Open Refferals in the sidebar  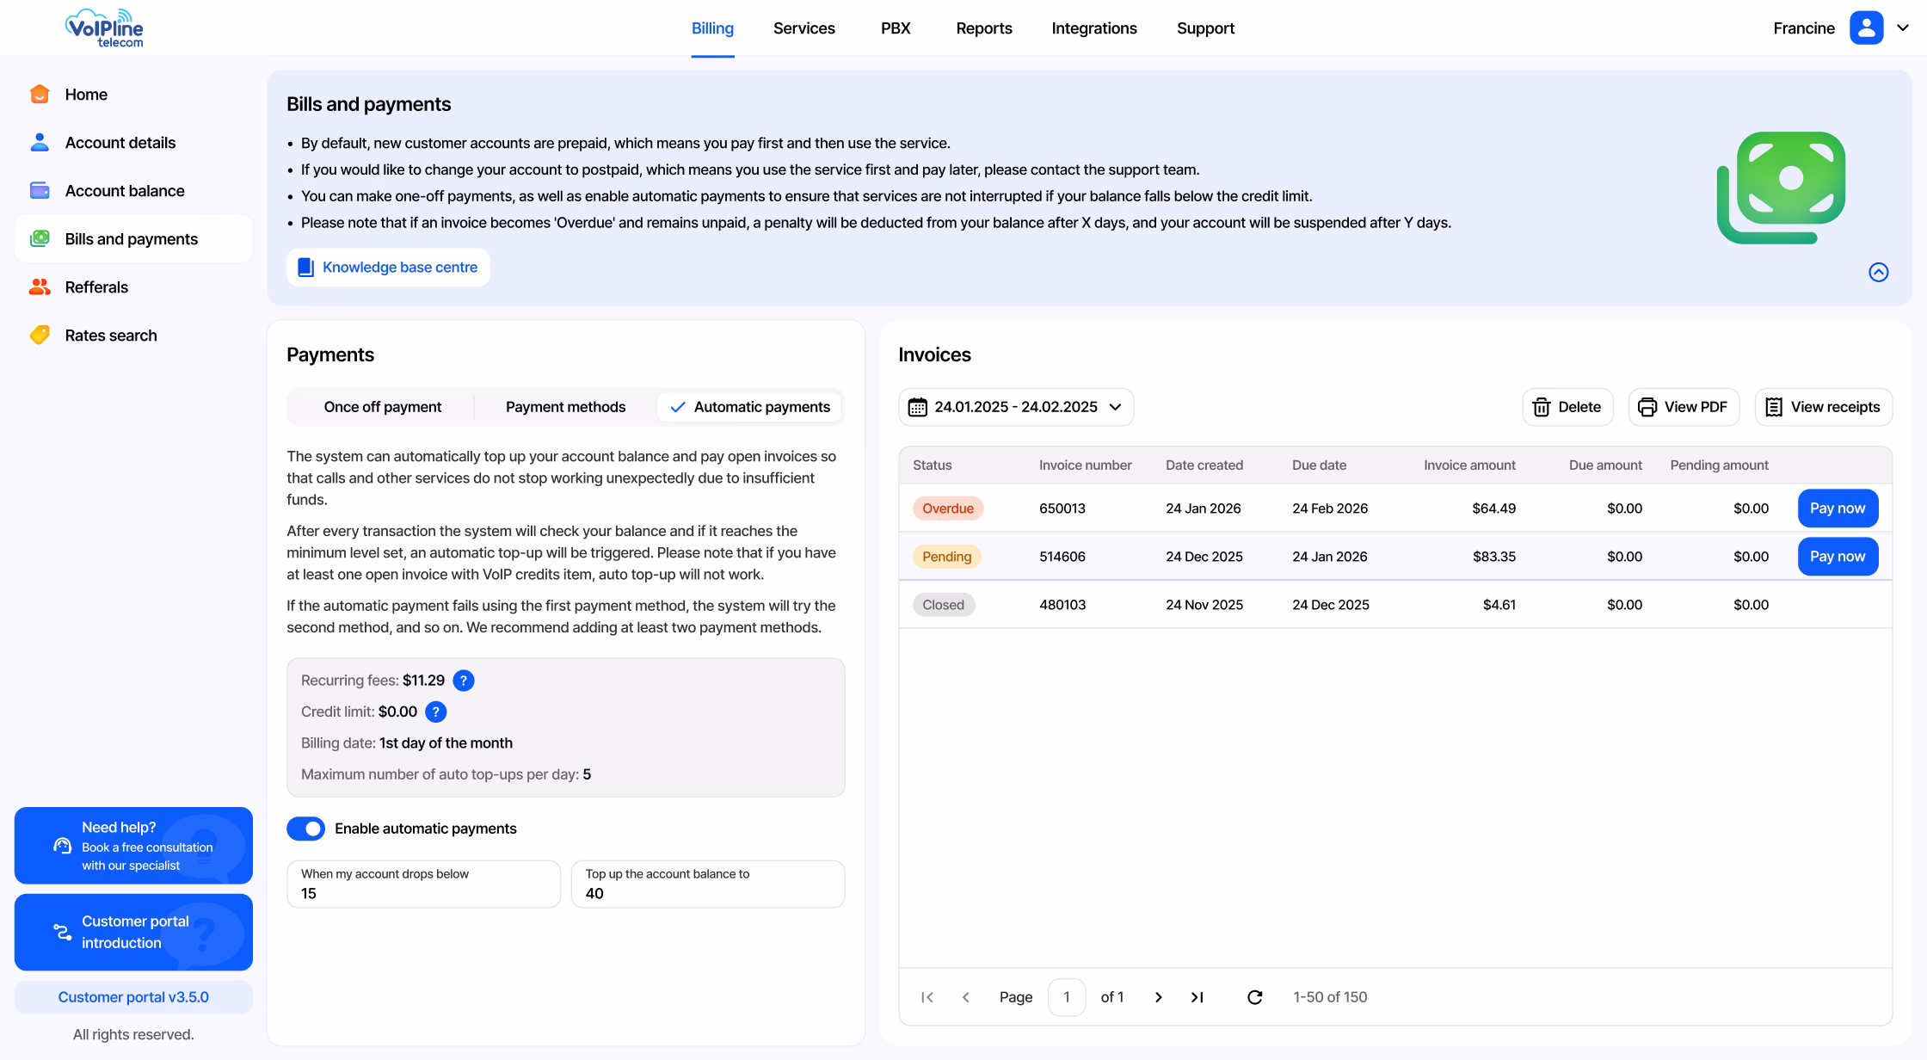133,287
